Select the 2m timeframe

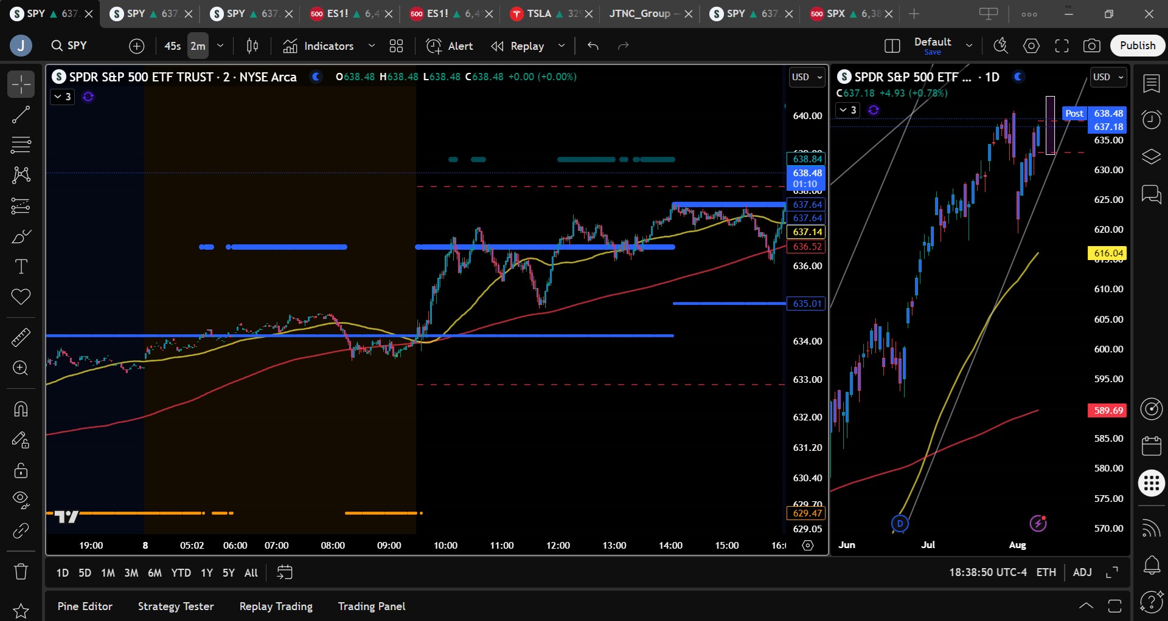[x=198, y=46]
